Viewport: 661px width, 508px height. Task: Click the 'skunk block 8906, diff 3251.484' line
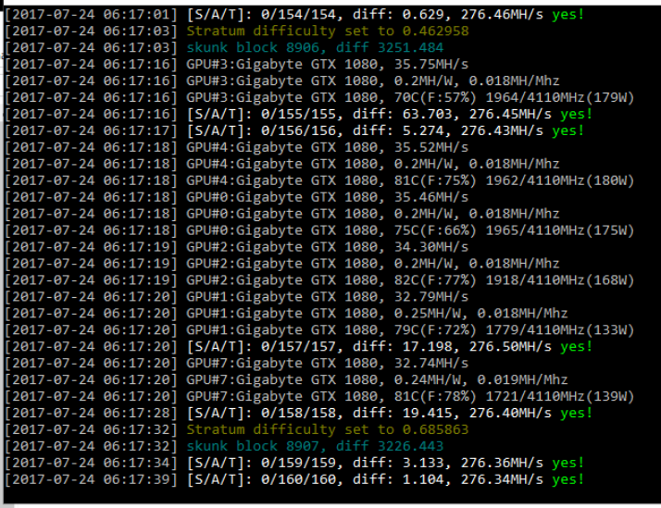click(x=224, y=47)
